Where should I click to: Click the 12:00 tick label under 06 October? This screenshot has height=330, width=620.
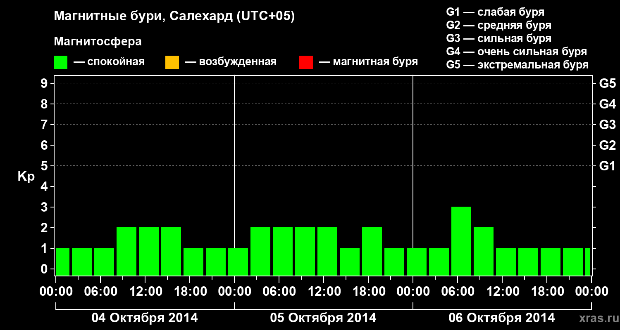pyautogui.click(x=502, y=291)
